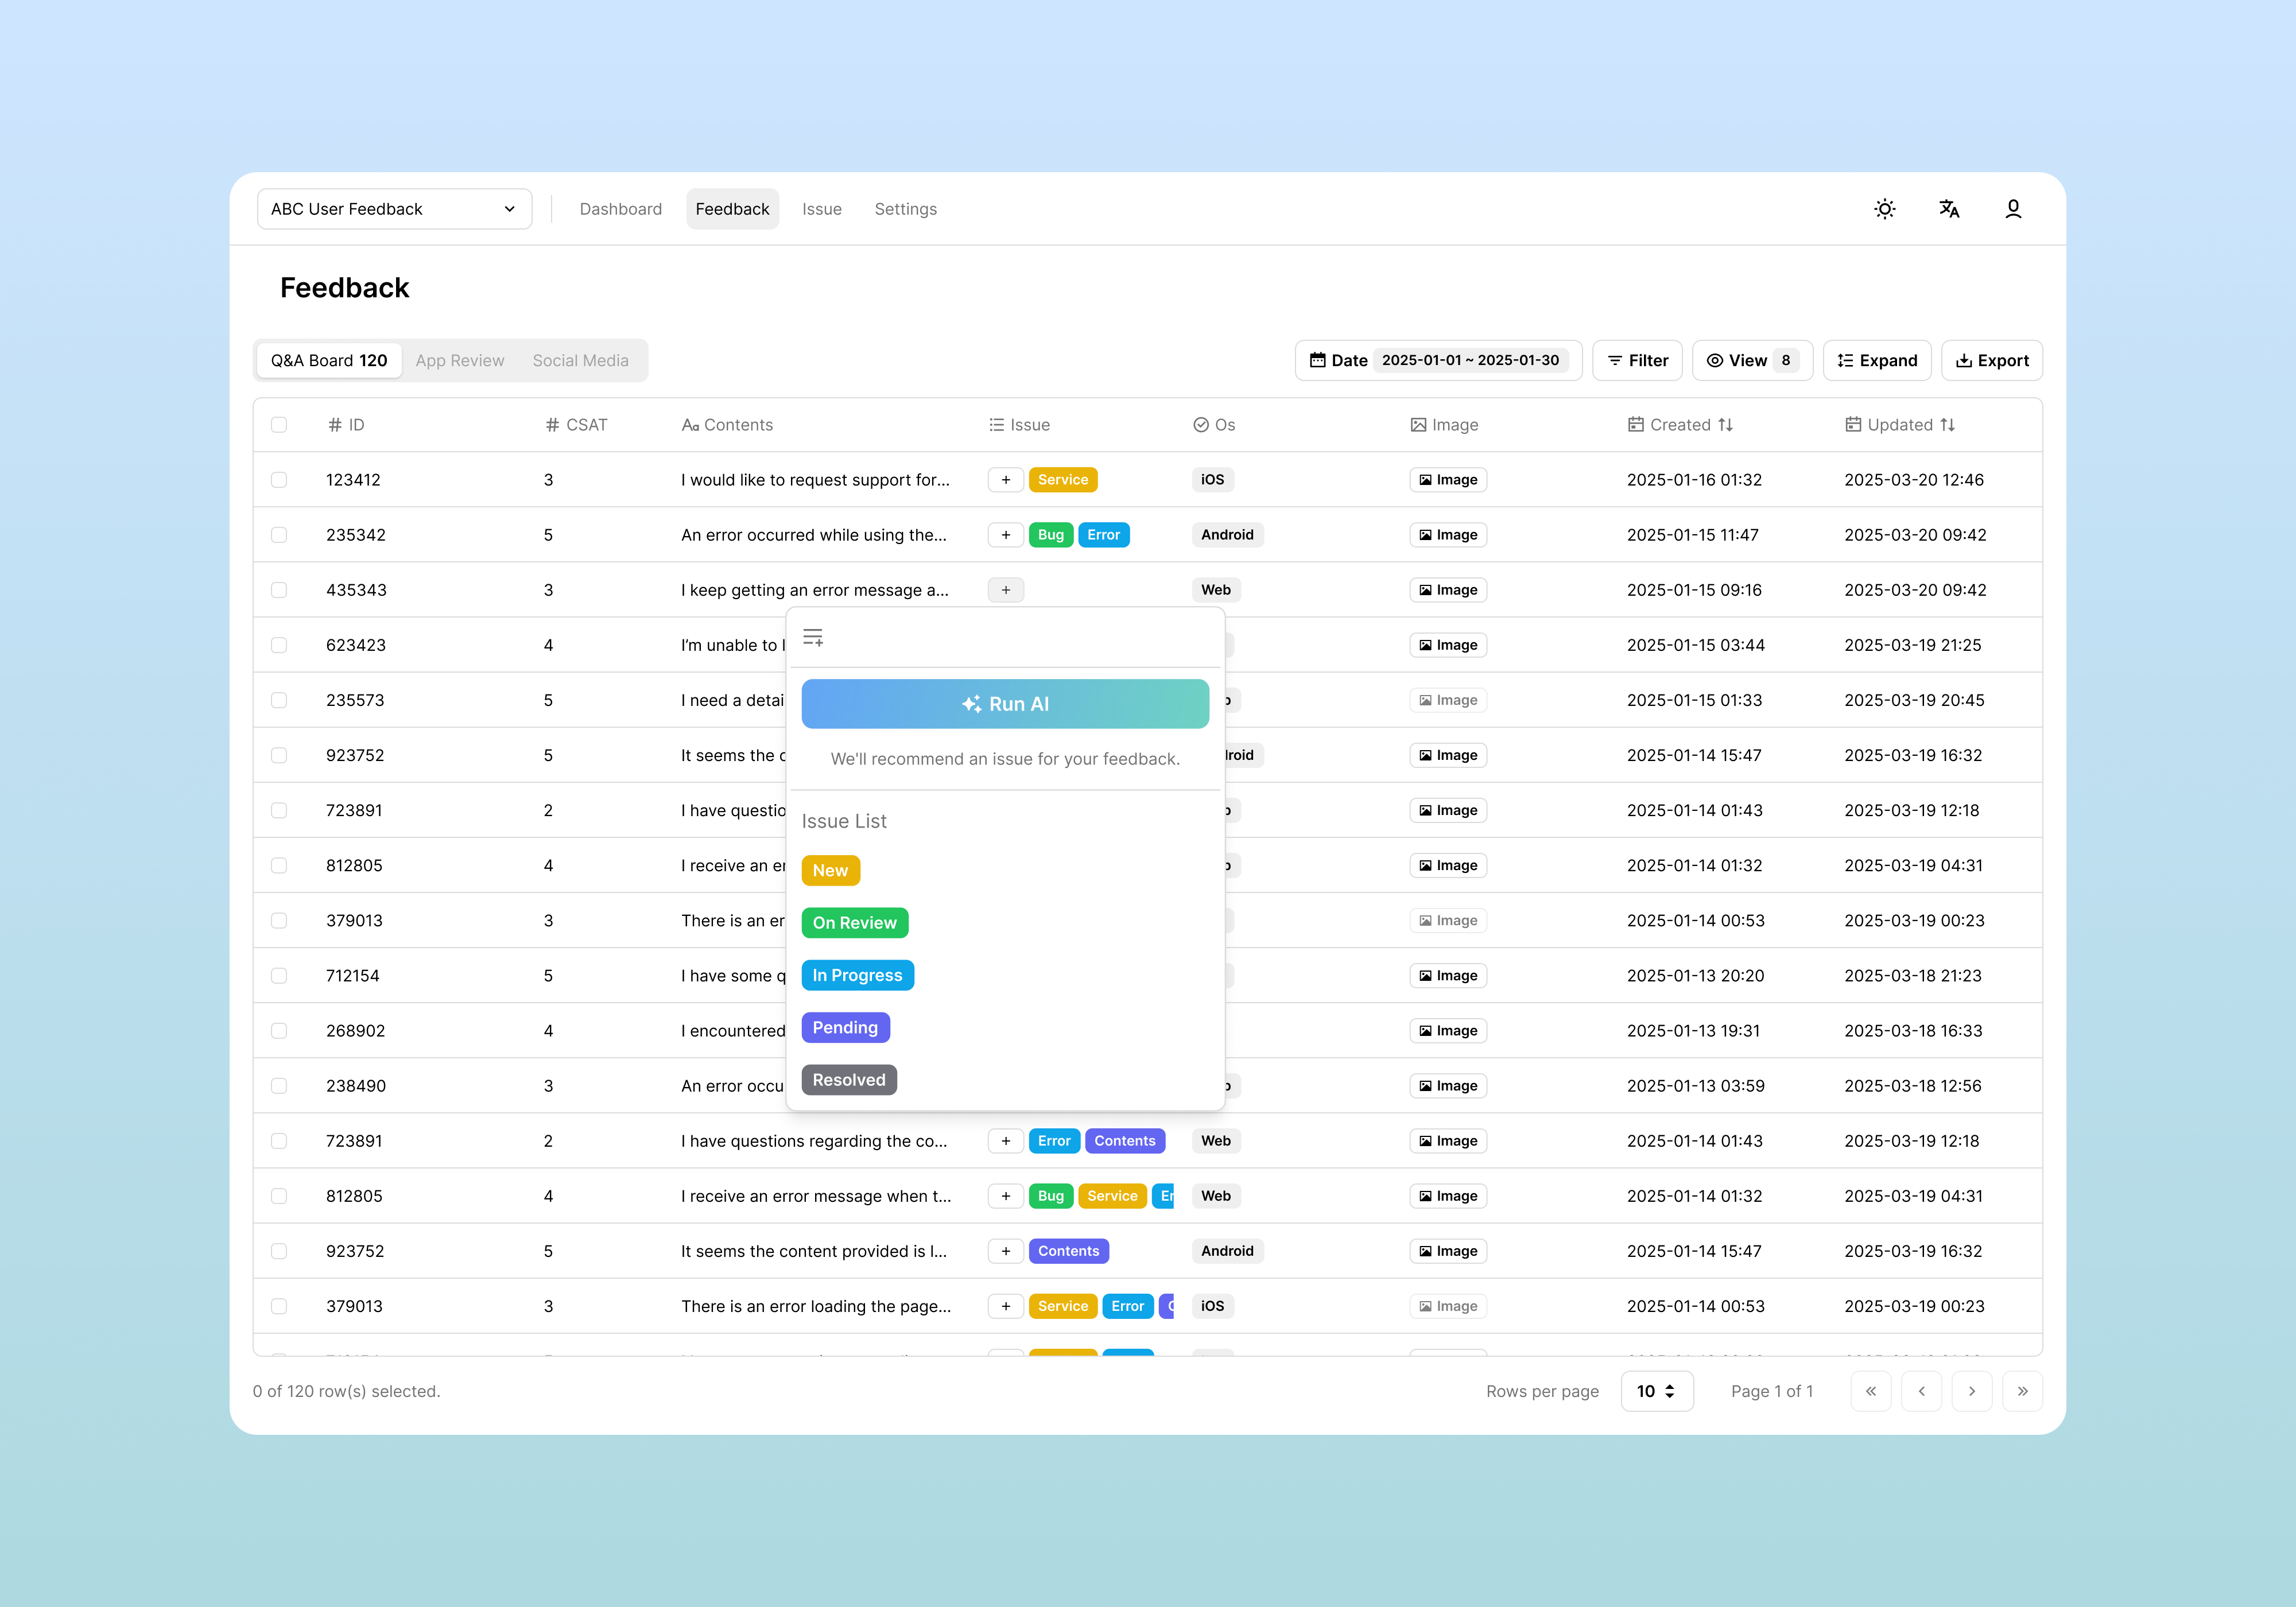
Task: Change rows per page selector
Action: click(x=1656, y=1391)
